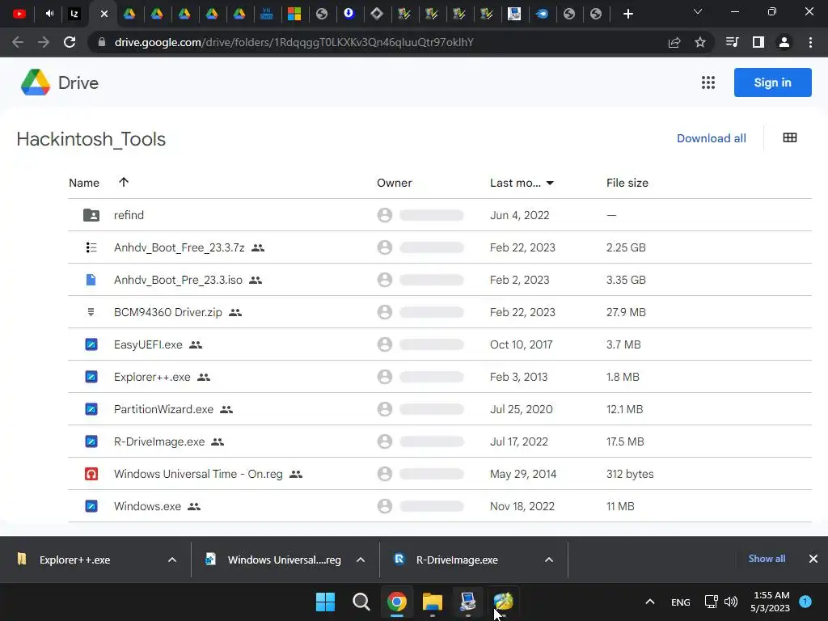
Task: Open the Windows Start menu
Action: tap(325, 602)
